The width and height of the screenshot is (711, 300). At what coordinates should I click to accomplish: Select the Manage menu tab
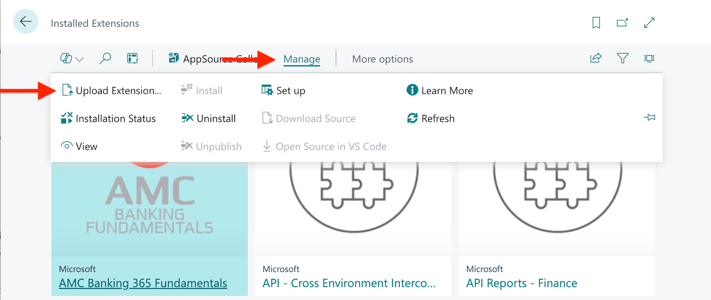pos(302,59)
